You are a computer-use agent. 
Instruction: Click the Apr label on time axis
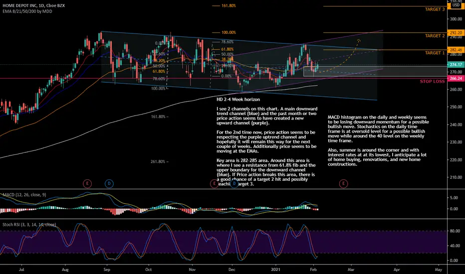397,270
